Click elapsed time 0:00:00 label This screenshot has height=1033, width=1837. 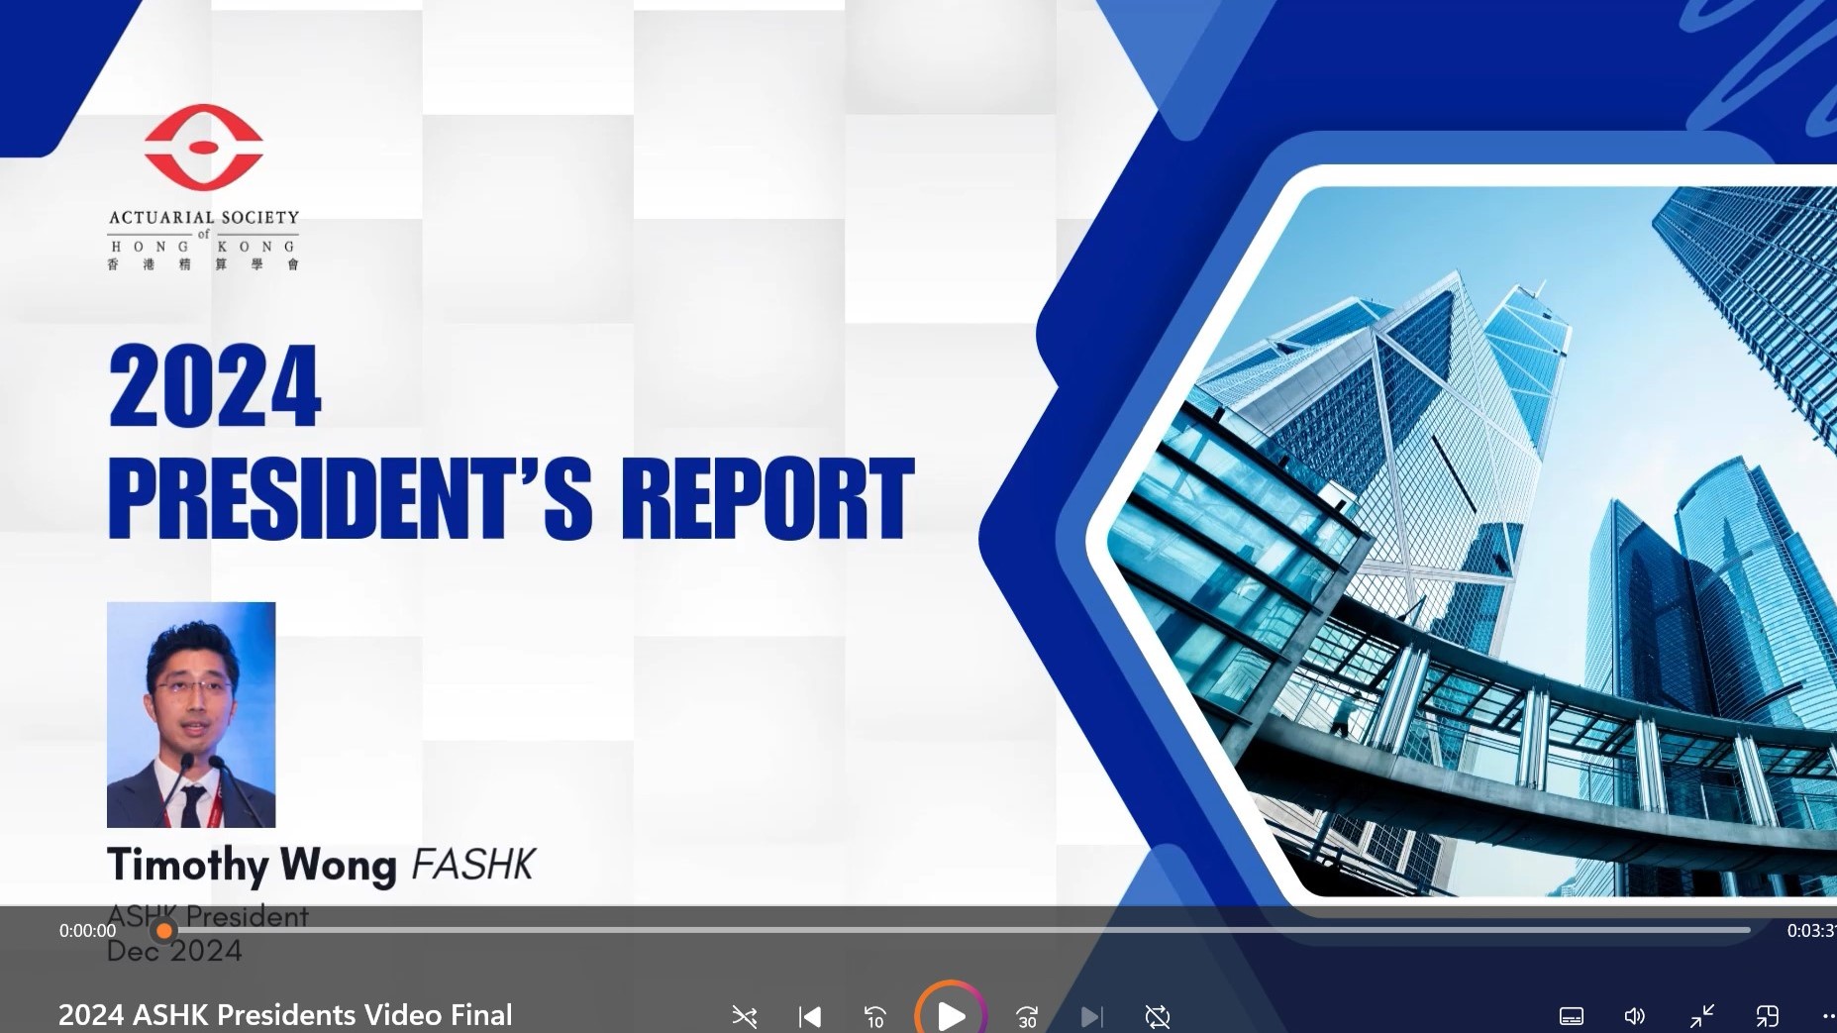pos(87,931)
